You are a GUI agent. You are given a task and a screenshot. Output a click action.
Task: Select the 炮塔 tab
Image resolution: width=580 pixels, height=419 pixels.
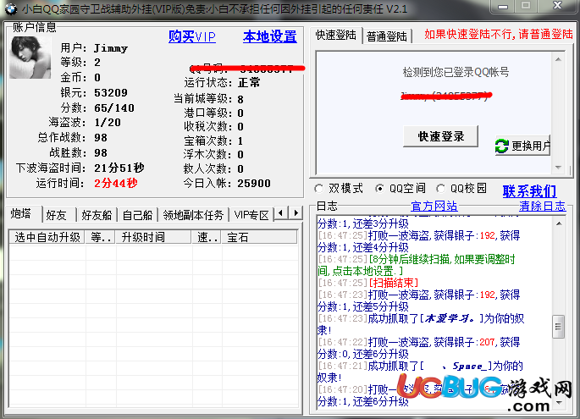pyautogui.click(x=22, y=213)
